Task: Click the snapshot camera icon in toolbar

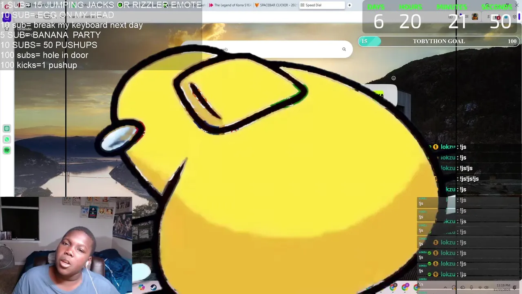Action: click(451, 17)
